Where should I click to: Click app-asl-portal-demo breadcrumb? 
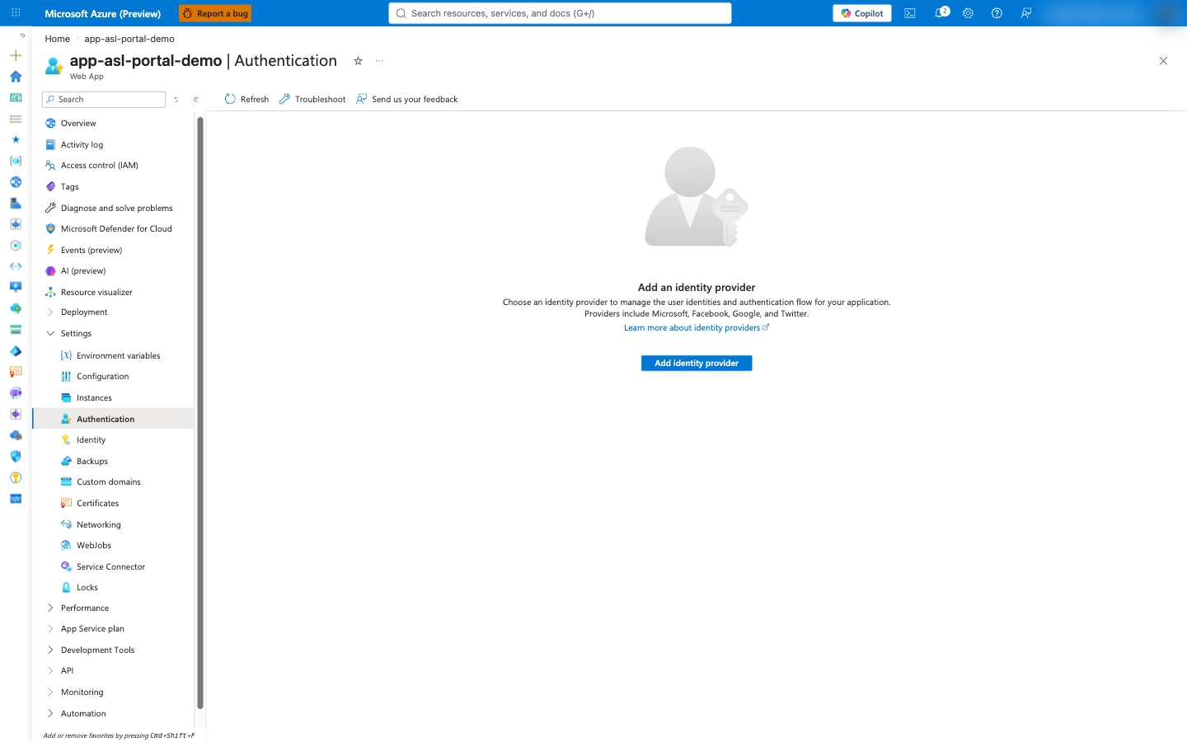129,39
